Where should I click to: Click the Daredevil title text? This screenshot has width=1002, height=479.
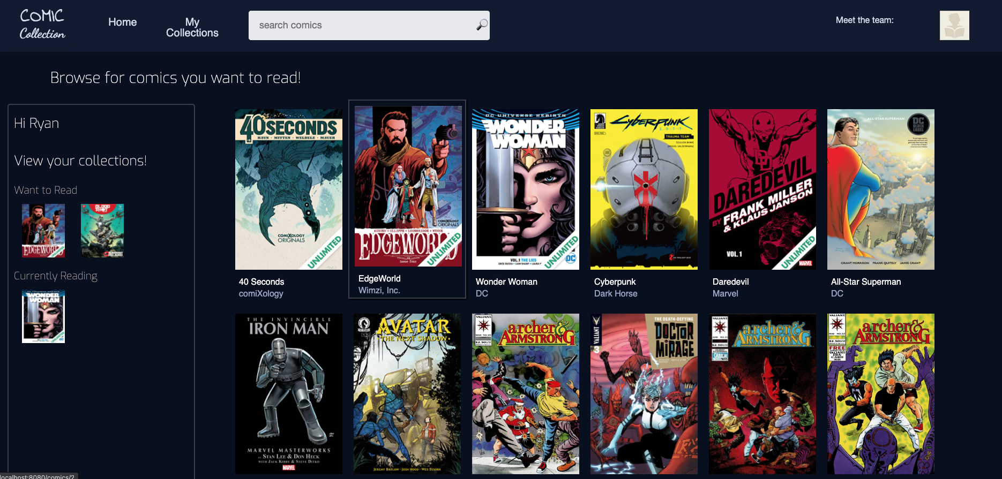(731, 282)
